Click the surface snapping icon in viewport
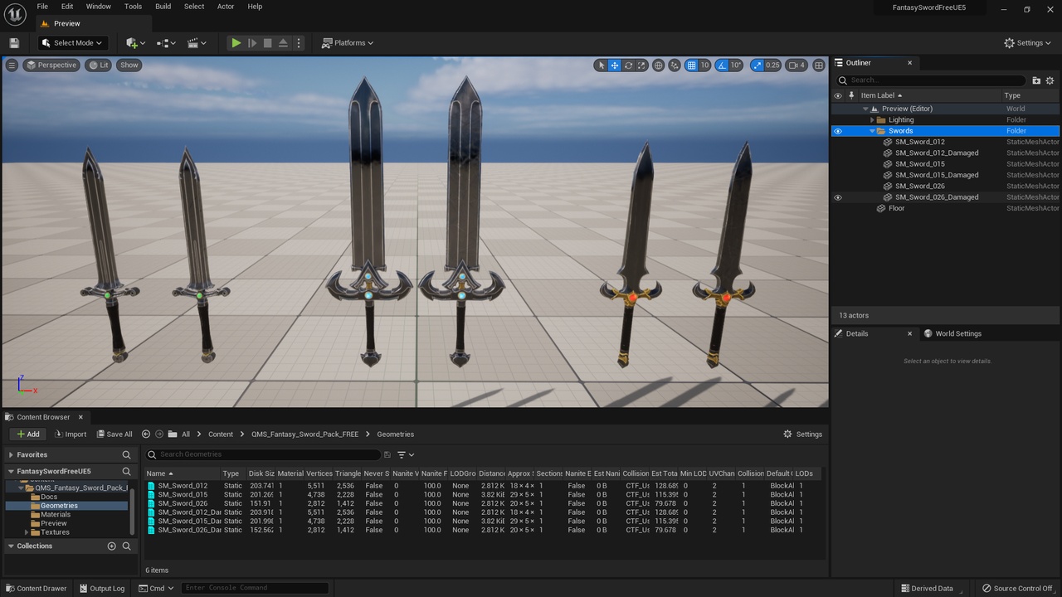 click(x=675, y=66)
